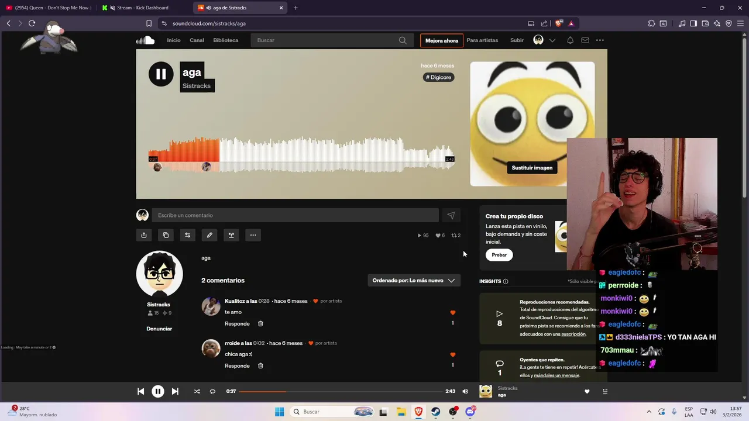
Task: Open the messages envelope icon
Action: [x=585, y=40]
